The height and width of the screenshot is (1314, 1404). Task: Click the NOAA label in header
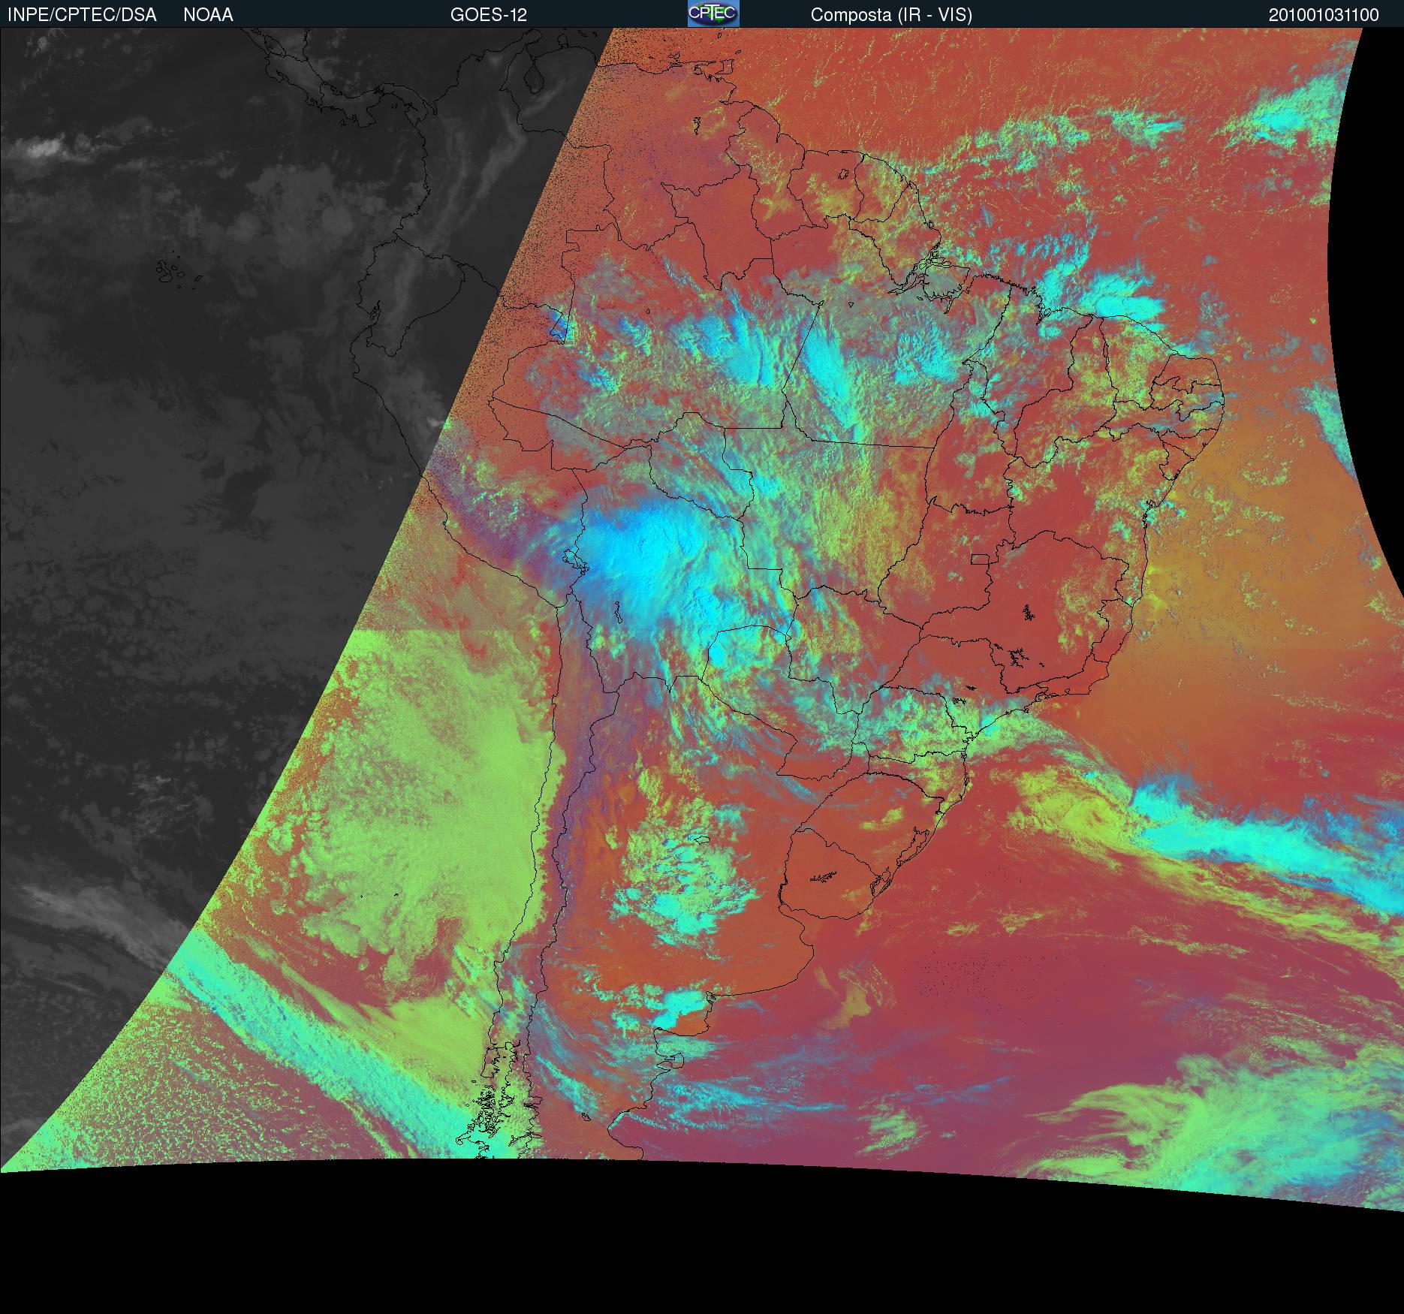[x=208, y=15]
